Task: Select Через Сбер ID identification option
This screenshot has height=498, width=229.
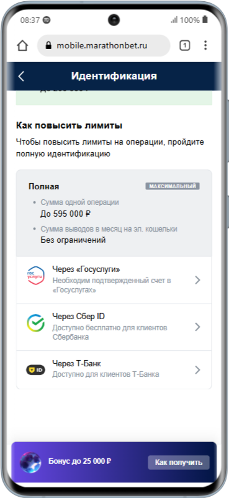Action: (114, 327)
